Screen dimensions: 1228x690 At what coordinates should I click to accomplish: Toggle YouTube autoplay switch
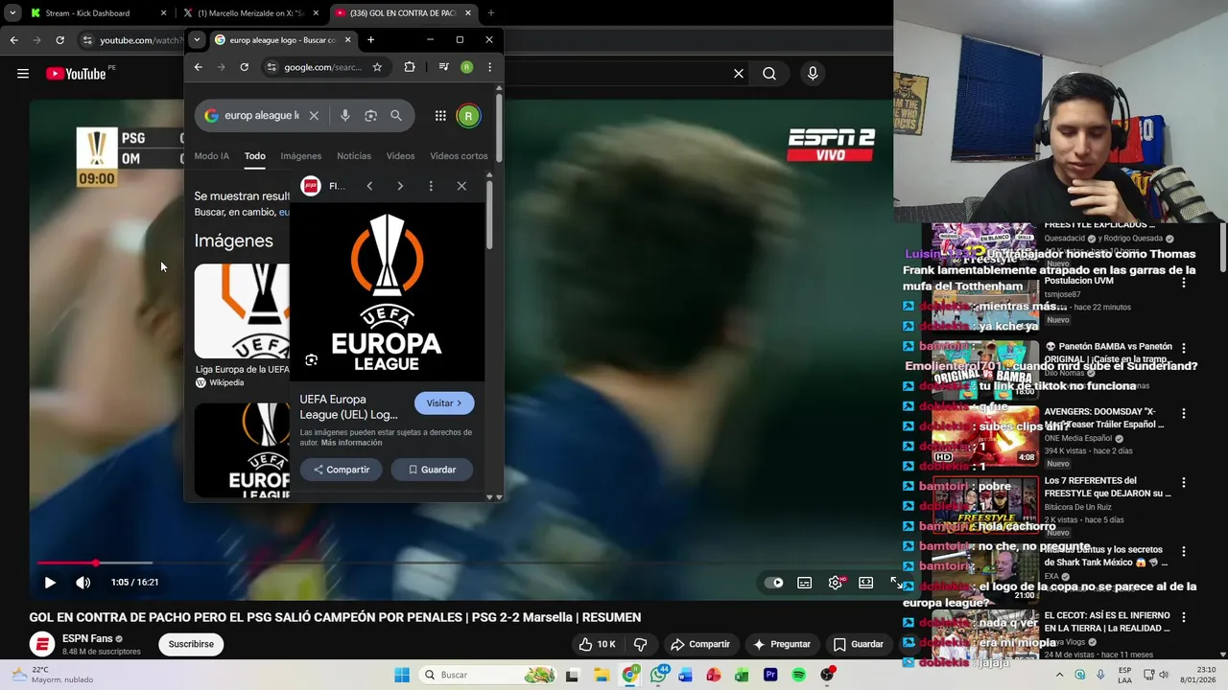(773, 582)
